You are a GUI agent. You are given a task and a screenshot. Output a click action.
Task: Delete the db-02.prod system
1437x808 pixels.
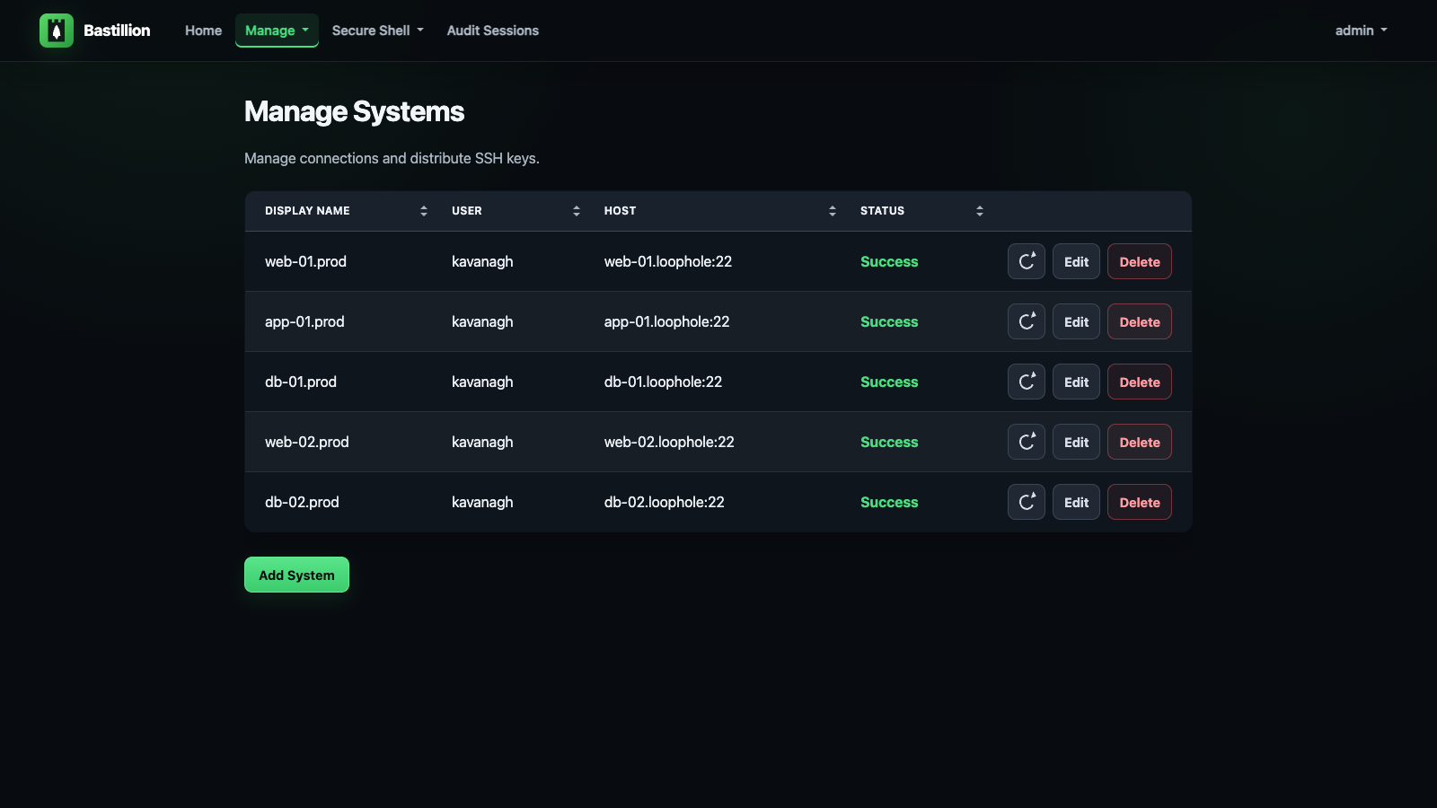[x=1140, y=502]
